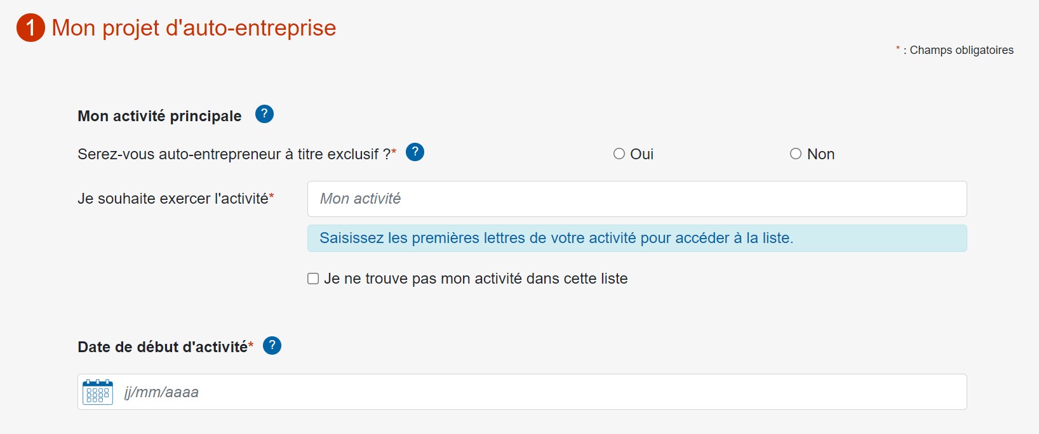This screenshot has width=1039, height=434.
Task: Click the Je souhaite exercer l'activité label
Action: point(176,198)
